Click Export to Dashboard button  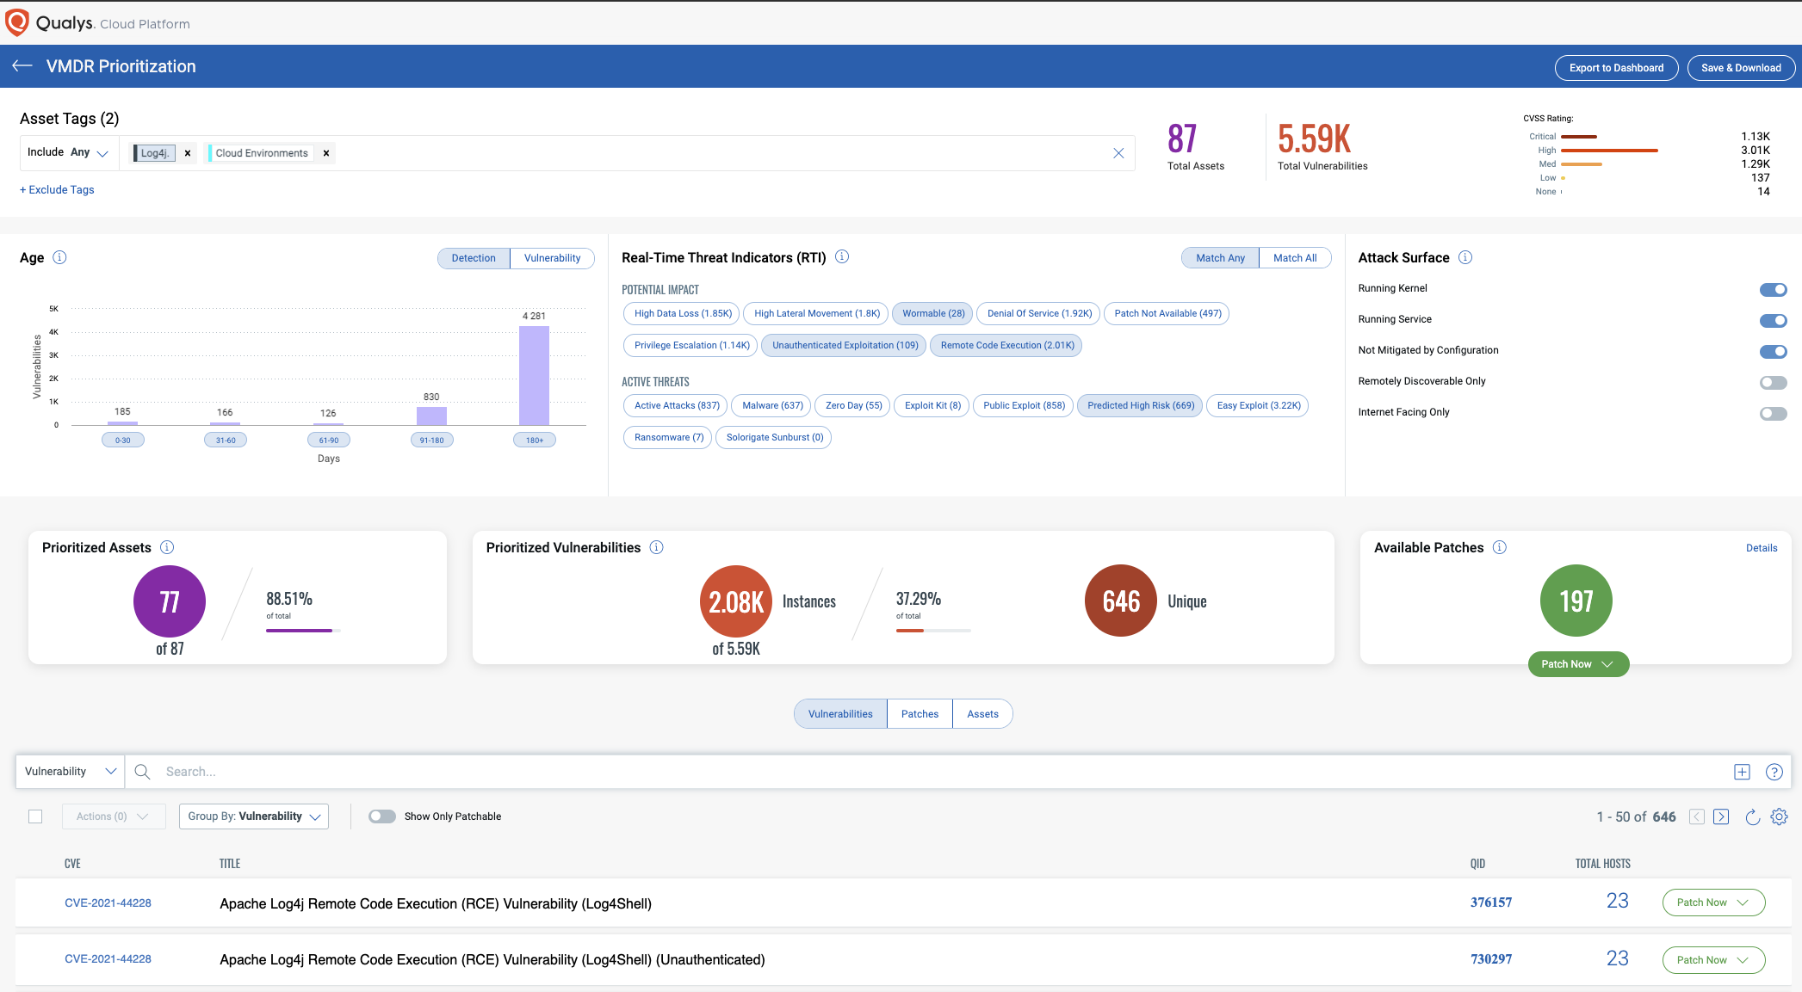1616,68
